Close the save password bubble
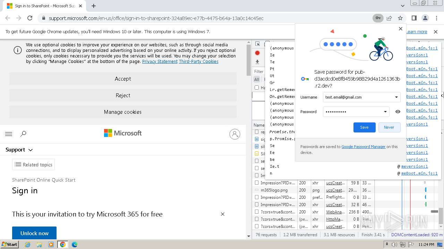444x249 pixels. click(x=401, y=29)
